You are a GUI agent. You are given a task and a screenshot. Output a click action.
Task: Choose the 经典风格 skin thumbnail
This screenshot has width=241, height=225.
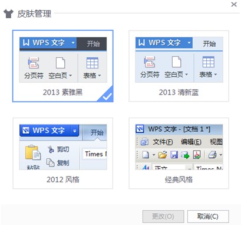179,153
